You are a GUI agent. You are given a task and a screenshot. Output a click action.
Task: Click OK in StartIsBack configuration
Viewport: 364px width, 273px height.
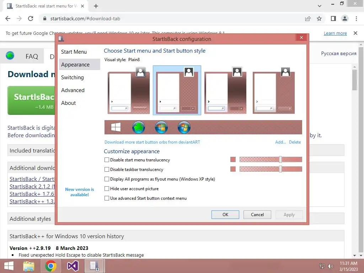[x=225, y=214]
